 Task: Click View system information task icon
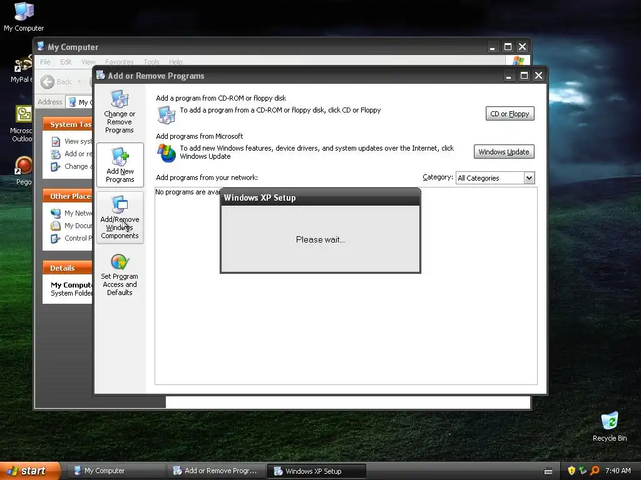point(56,142)
